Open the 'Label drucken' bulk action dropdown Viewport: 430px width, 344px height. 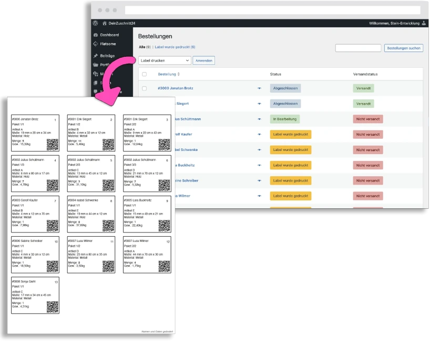(164, 60)
